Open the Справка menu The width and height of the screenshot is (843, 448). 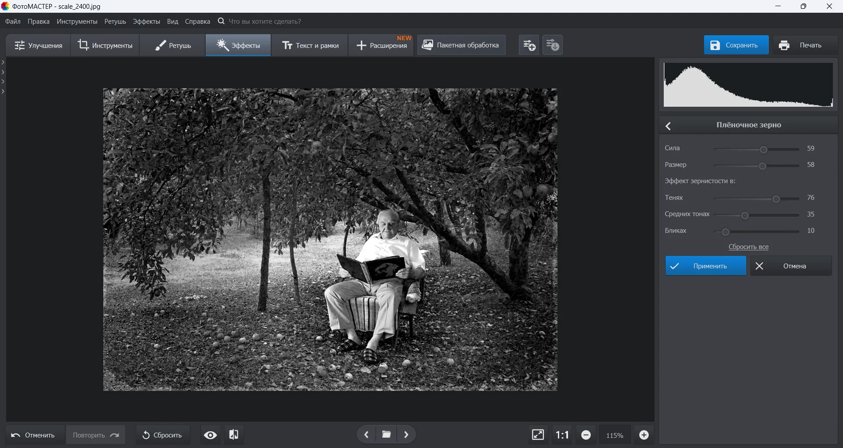click(x=197, y=22)
